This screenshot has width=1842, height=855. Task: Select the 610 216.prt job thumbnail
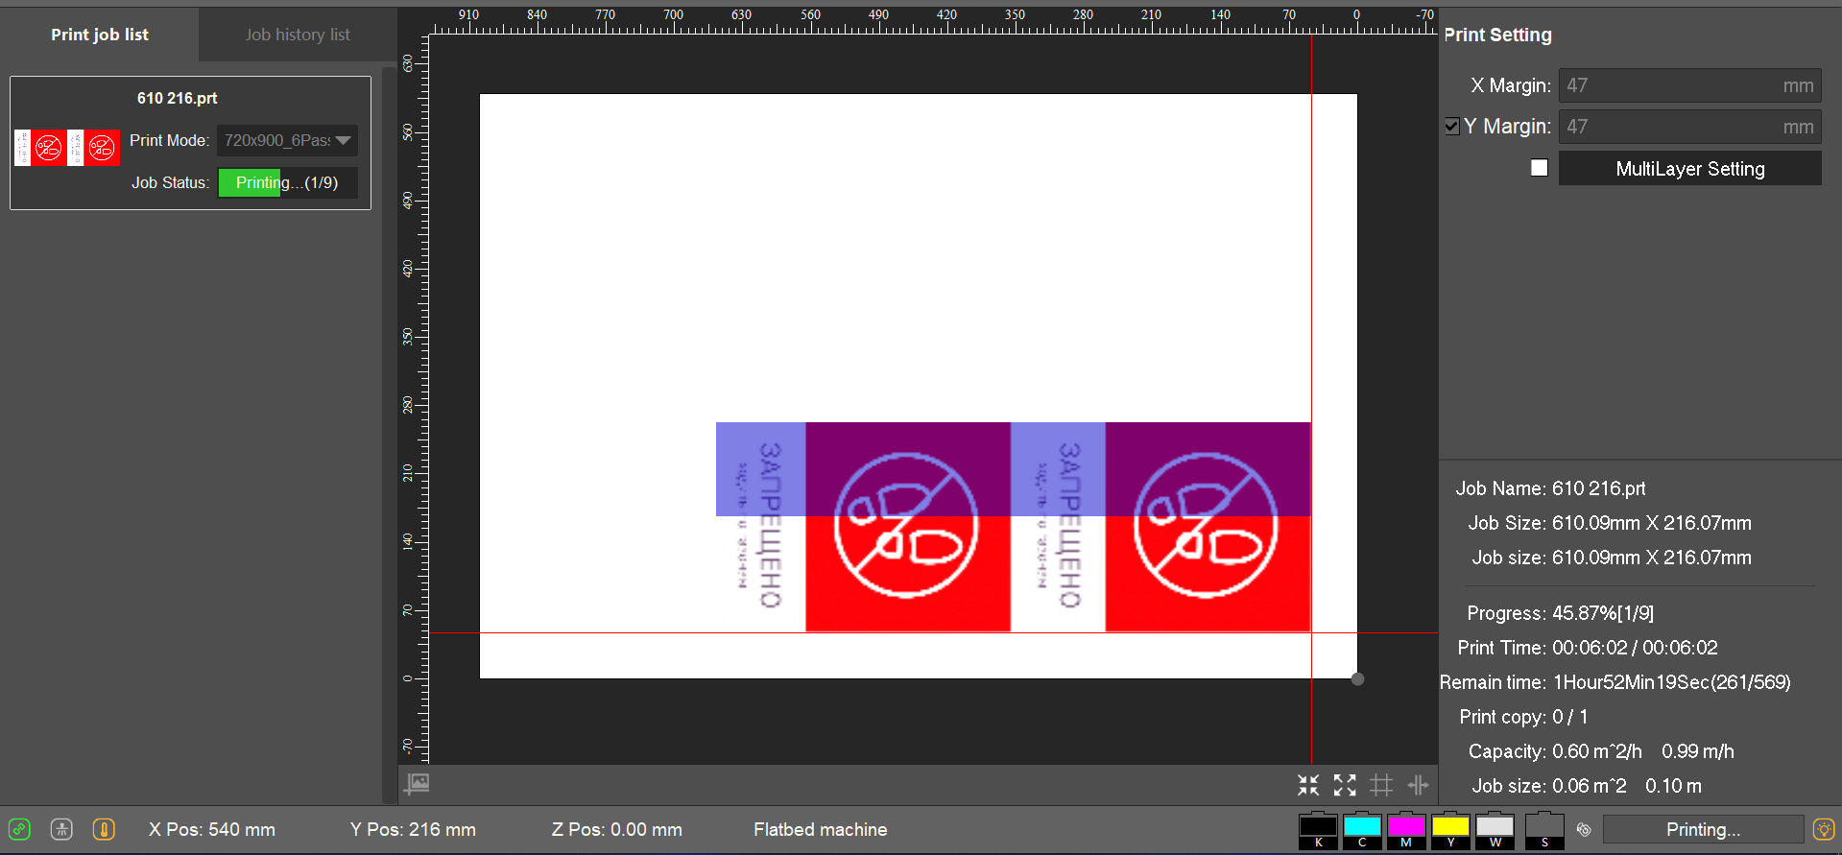(x=67, y=148)
